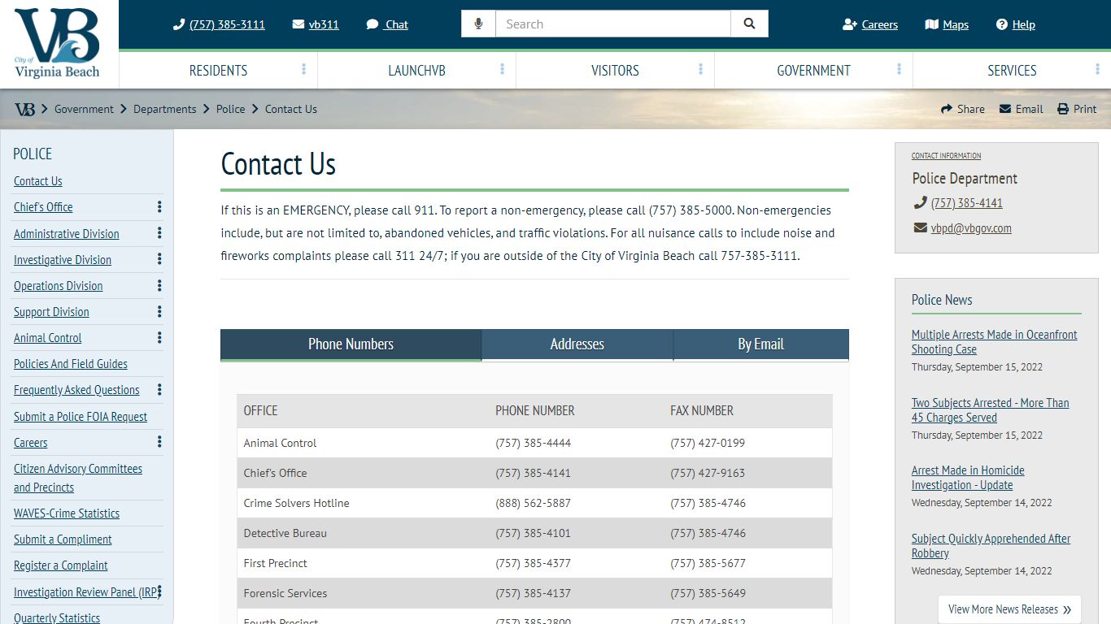
Task: Expand the Careers sidebar submenu
Action: click(x=159, y=442)
